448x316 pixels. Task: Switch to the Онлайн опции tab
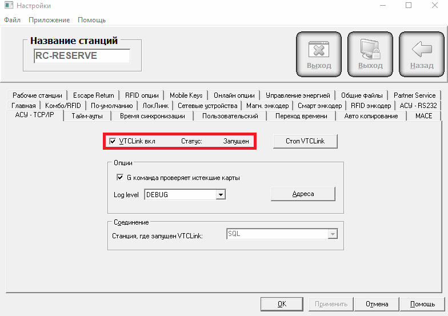pyautogui.click(x=234, y=95)
